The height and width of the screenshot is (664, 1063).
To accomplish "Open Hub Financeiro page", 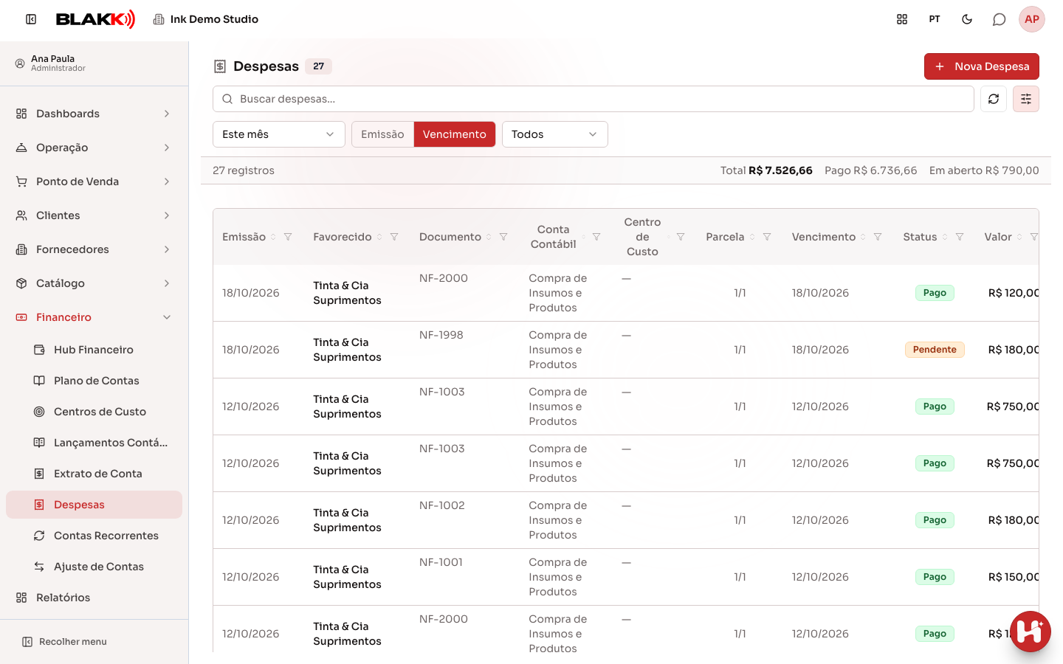I will tap(94, 350).
